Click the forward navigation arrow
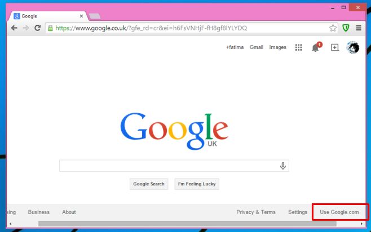This screenshot has height=232, width=371. (x=26, y=28)
